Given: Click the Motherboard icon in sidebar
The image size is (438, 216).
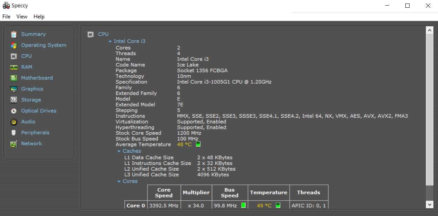Looking at the screenshot, I should 14,78.
